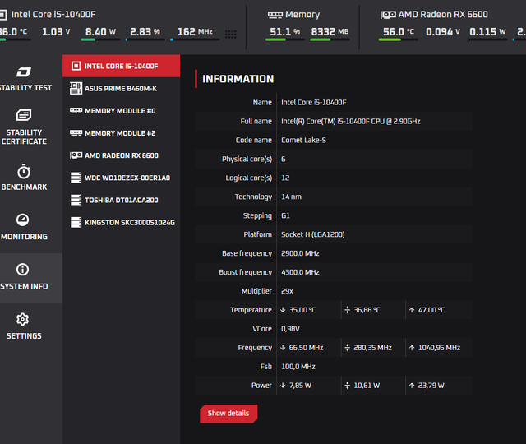Select WDC WD10EZEX-00ER1A0 drive entry
Viewport: 526px width, 444px height.
point(121,178)
